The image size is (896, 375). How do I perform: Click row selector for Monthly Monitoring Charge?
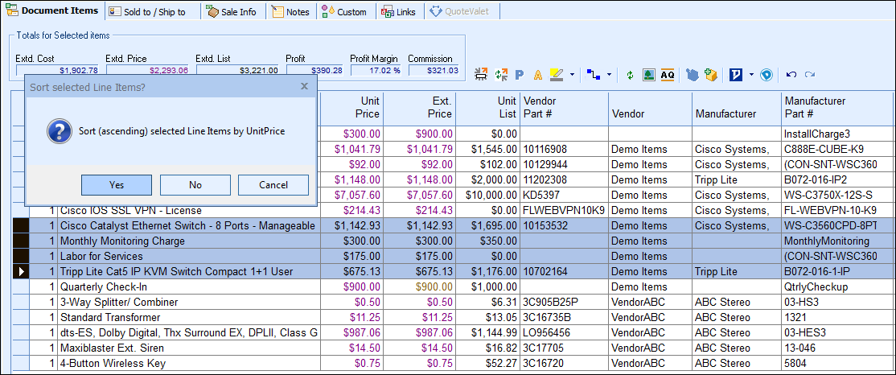(x=20, y=241)
